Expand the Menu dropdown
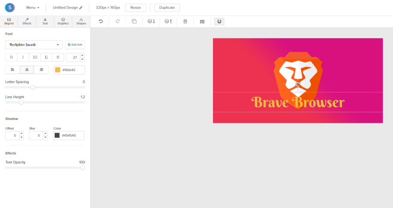The image size is (393, 208). click(33, 8)
